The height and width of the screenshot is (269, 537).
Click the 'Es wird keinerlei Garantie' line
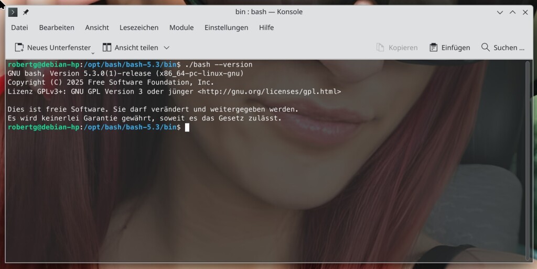145,118
